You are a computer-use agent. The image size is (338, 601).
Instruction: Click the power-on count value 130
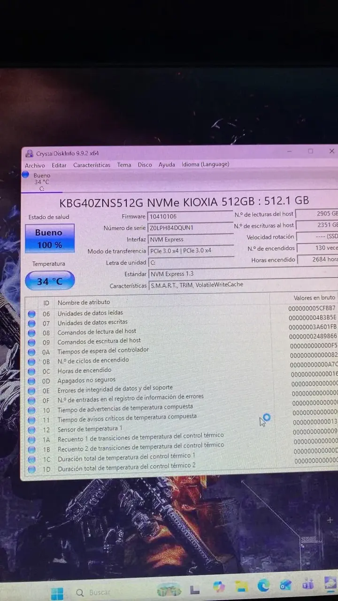point(317,248)
